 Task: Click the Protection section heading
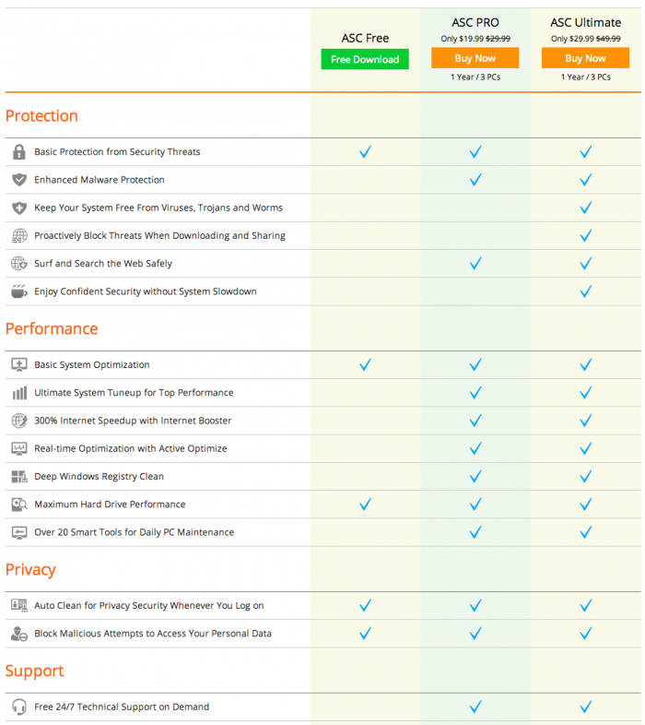[41, 115]
